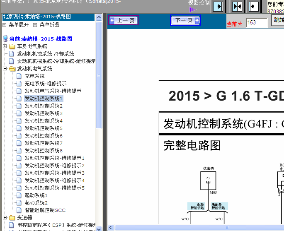Click the third view control left-arrow icon
The height and width of the screenshot is (231, 284).
[253, 7]
